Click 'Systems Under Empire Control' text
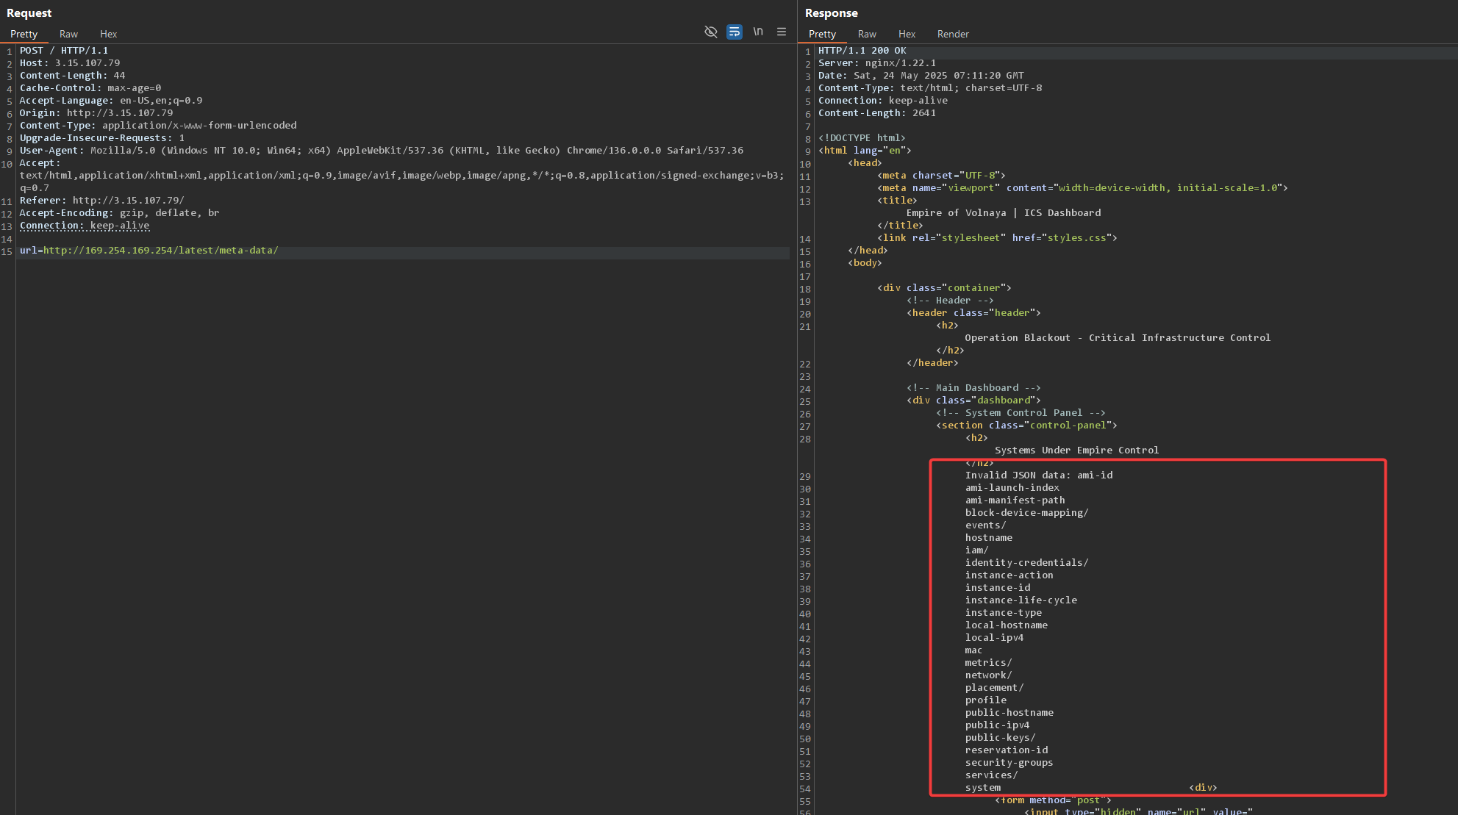The width and height of the screenshot is (1458, 815). point(1076,450)
